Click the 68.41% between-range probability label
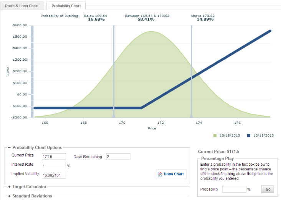This screenshot has width=281, height=200. 146,19
